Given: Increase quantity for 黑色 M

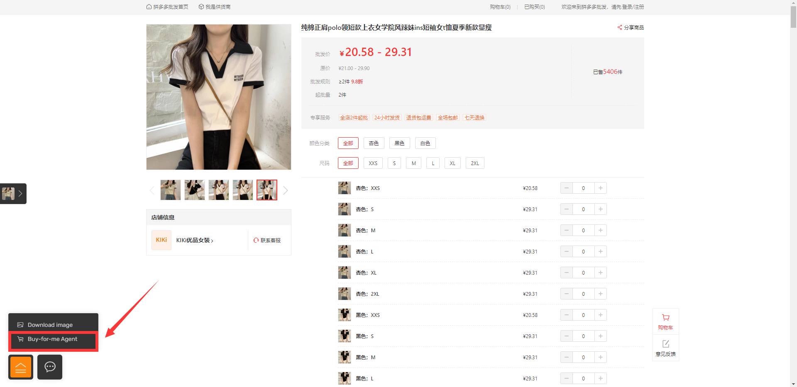Looking at the screenshot, I should 601,357.
